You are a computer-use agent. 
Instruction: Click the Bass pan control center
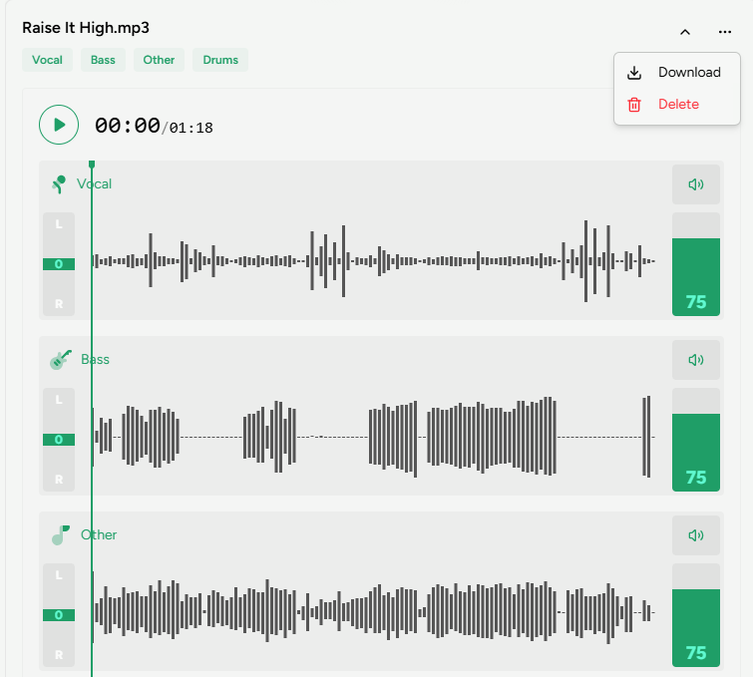pos(59,440)
